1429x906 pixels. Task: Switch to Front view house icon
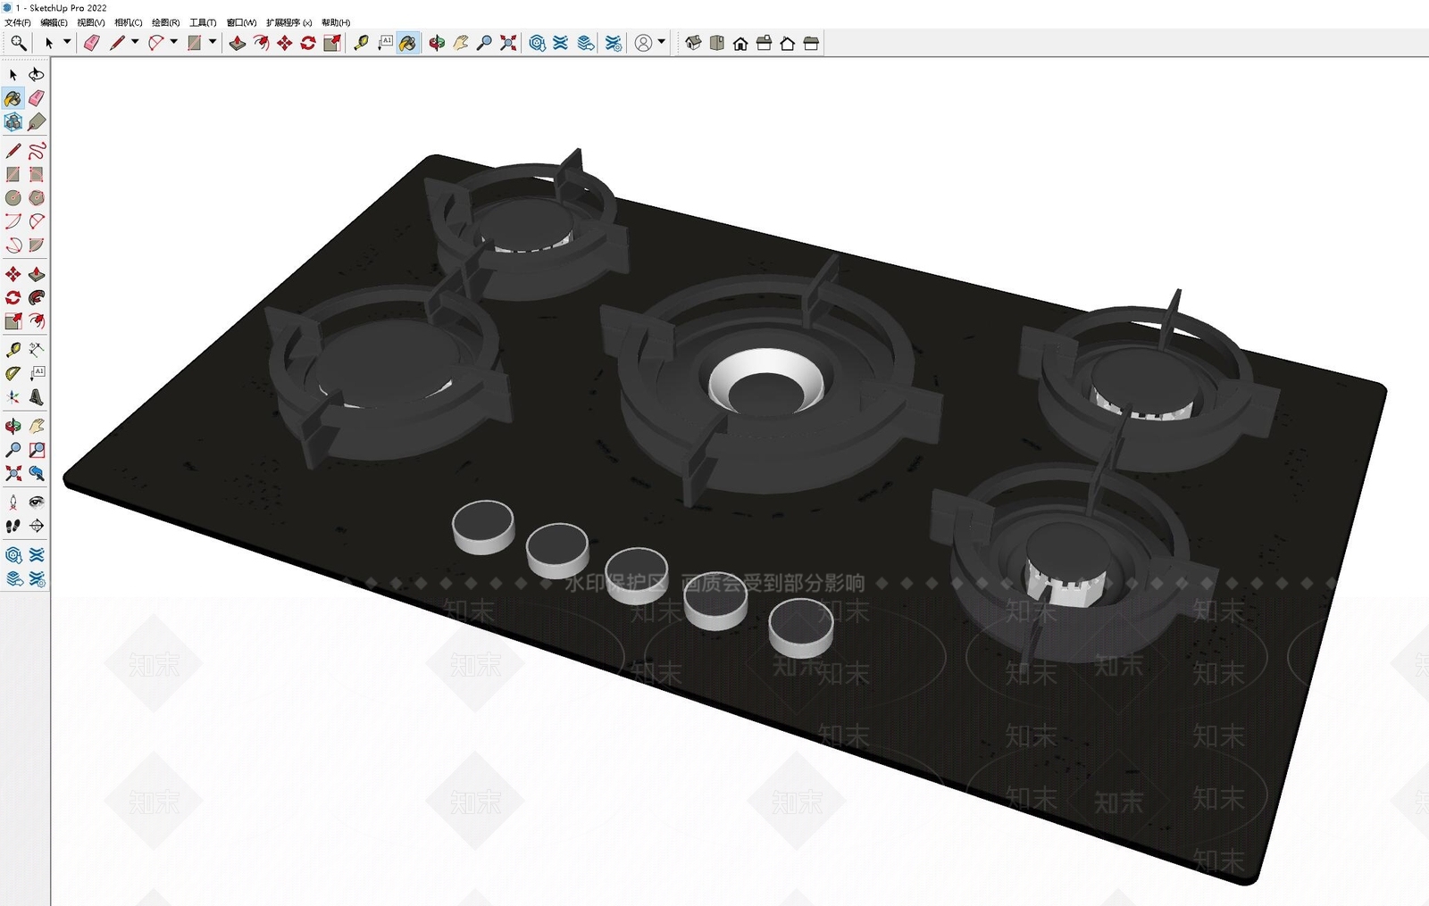(740, 43)
